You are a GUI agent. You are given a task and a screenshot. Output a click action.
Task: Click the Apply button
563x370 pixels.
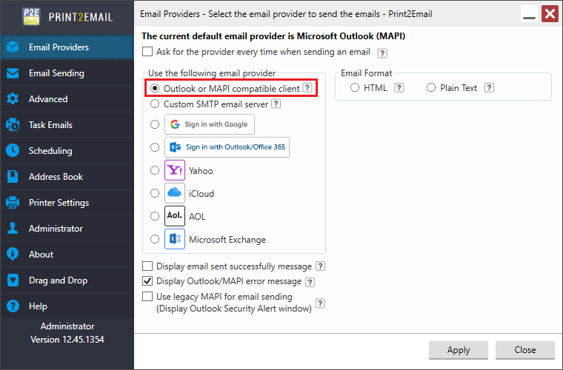pos(459,350)
